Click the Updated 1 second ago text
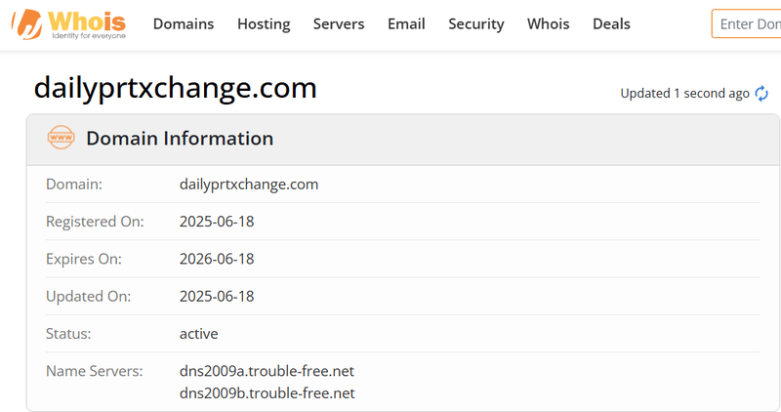 [685, 93]
